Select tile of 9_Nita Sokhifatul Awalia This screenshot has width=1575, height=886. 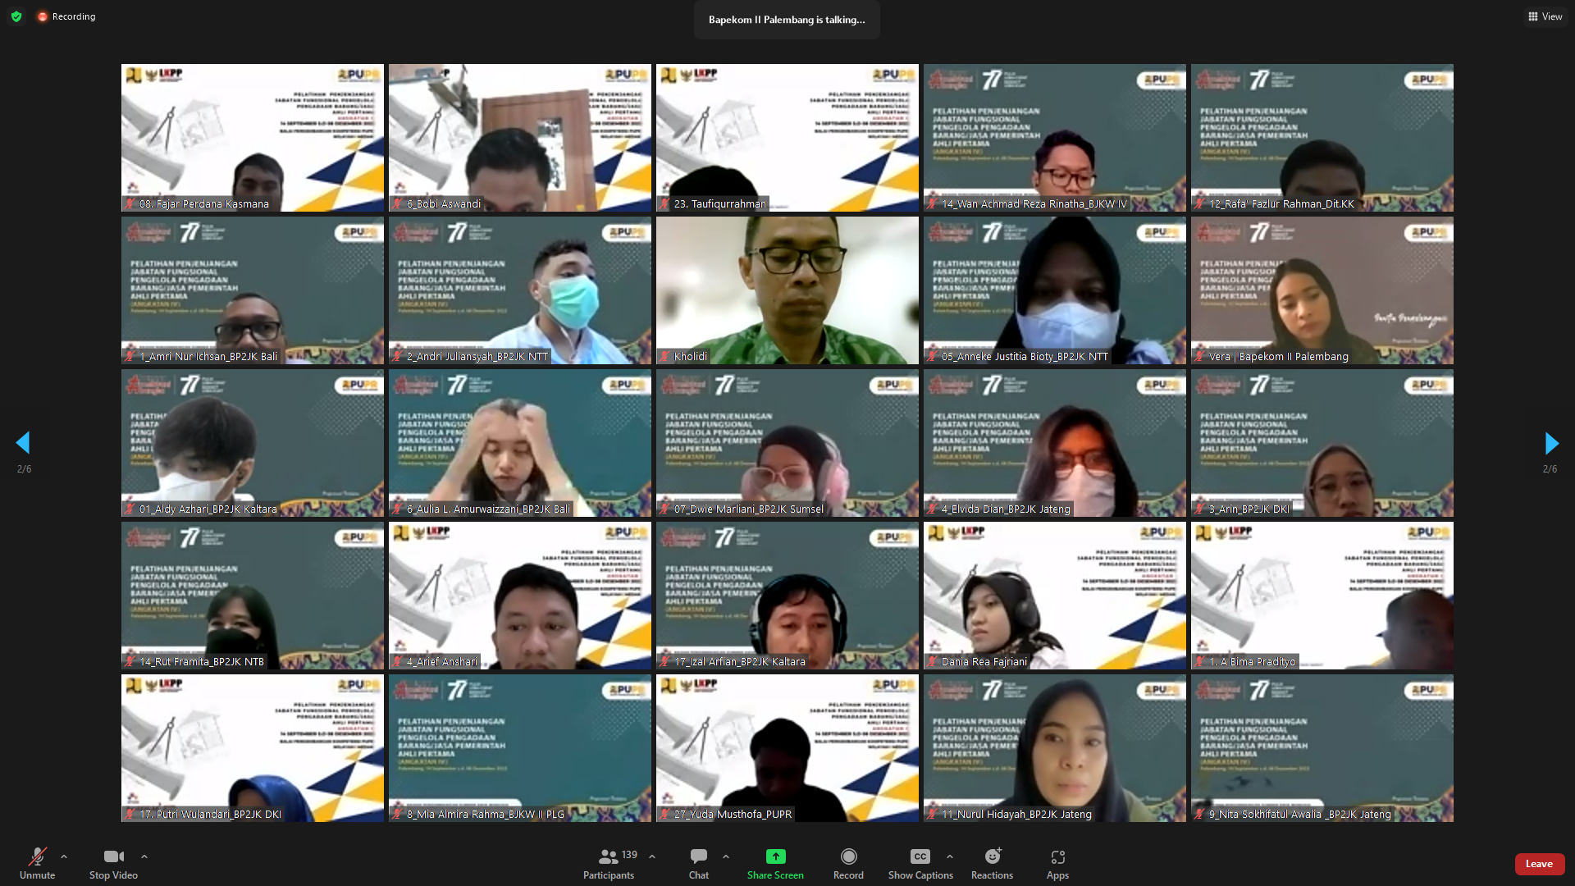click(x=1322, y=748)
